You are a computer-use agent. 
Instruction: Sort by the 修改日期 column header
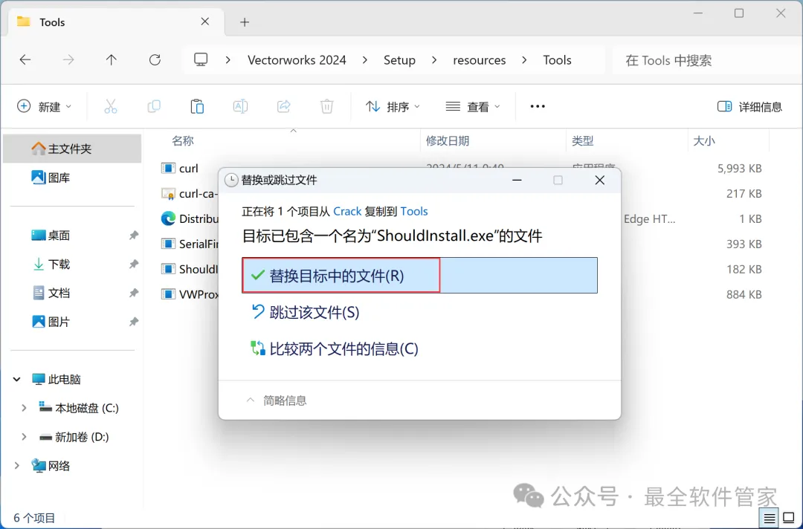[448, 140]
